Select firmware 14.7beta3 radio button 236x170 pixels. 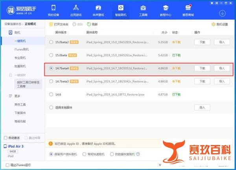click(x=51, y=81)
